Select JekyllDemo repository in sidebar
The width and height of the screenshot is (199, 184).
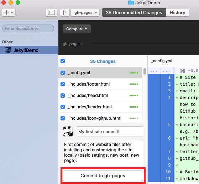[29, 50]
